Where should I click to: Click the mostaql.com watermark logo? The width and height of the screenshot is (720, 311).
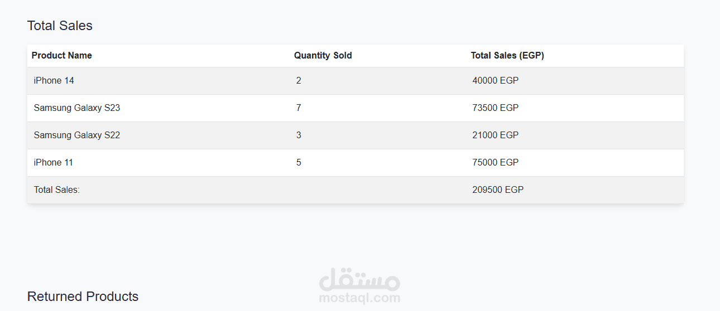click(x=359, y=285)
